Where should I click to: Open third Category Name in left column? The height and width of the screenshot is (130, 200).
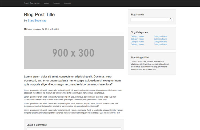pos(137,42)
